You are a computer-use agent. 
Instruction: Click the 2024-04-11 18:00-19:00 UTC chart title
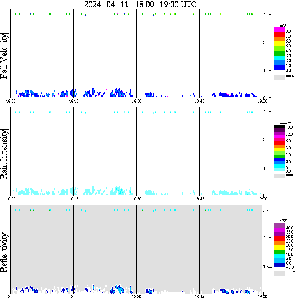[x=140, y=4]
